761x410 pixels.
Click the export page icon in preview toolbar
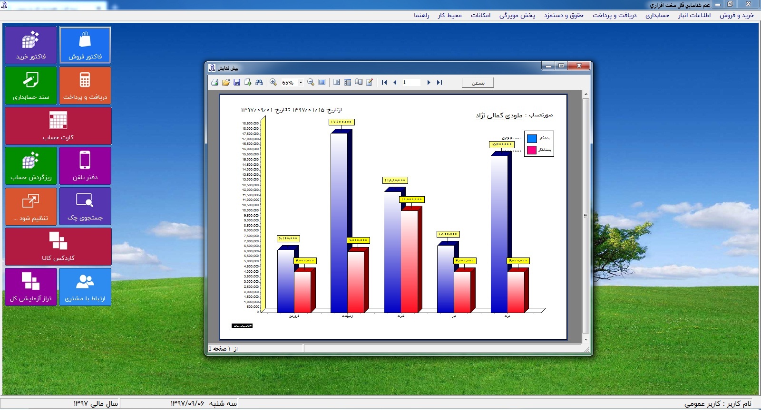pos(248,82)
